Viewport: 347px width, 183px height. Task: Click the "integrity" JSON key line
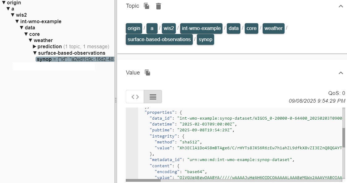click(167, 136)
